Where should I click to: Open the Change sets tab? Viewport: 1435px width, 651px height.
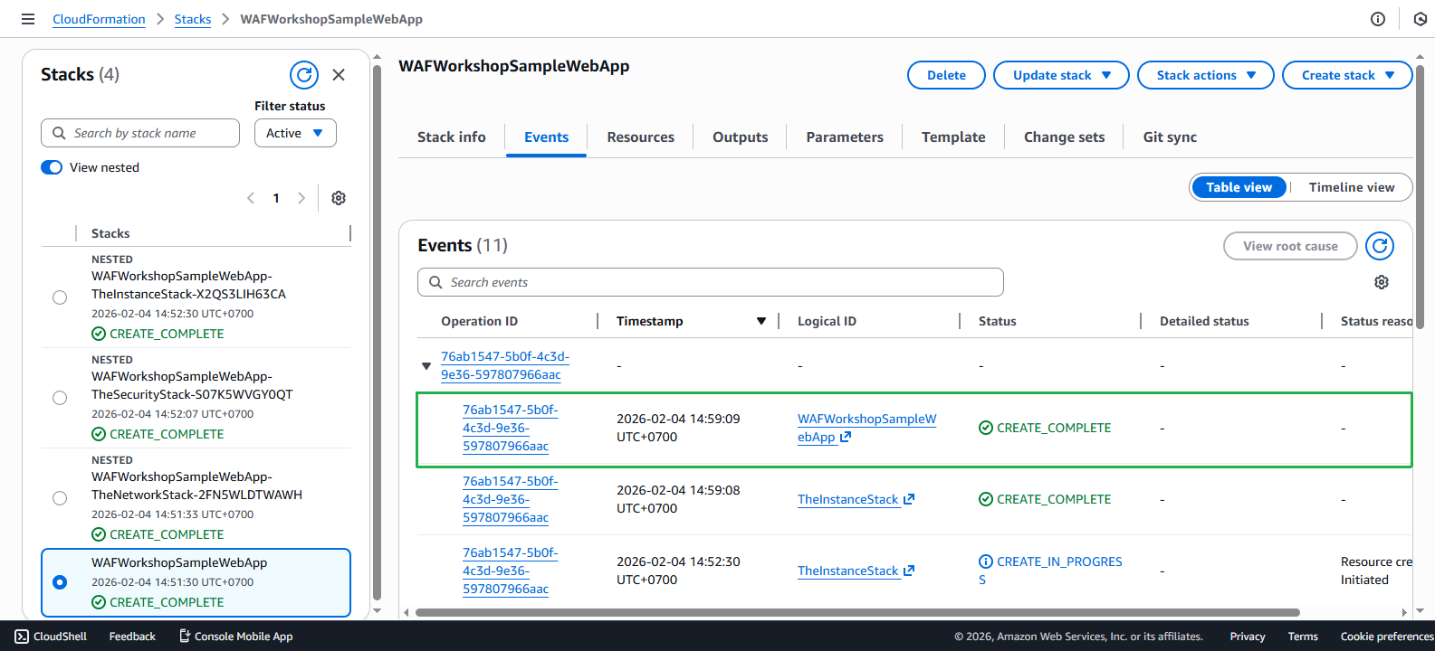(x=1064, y=137)
